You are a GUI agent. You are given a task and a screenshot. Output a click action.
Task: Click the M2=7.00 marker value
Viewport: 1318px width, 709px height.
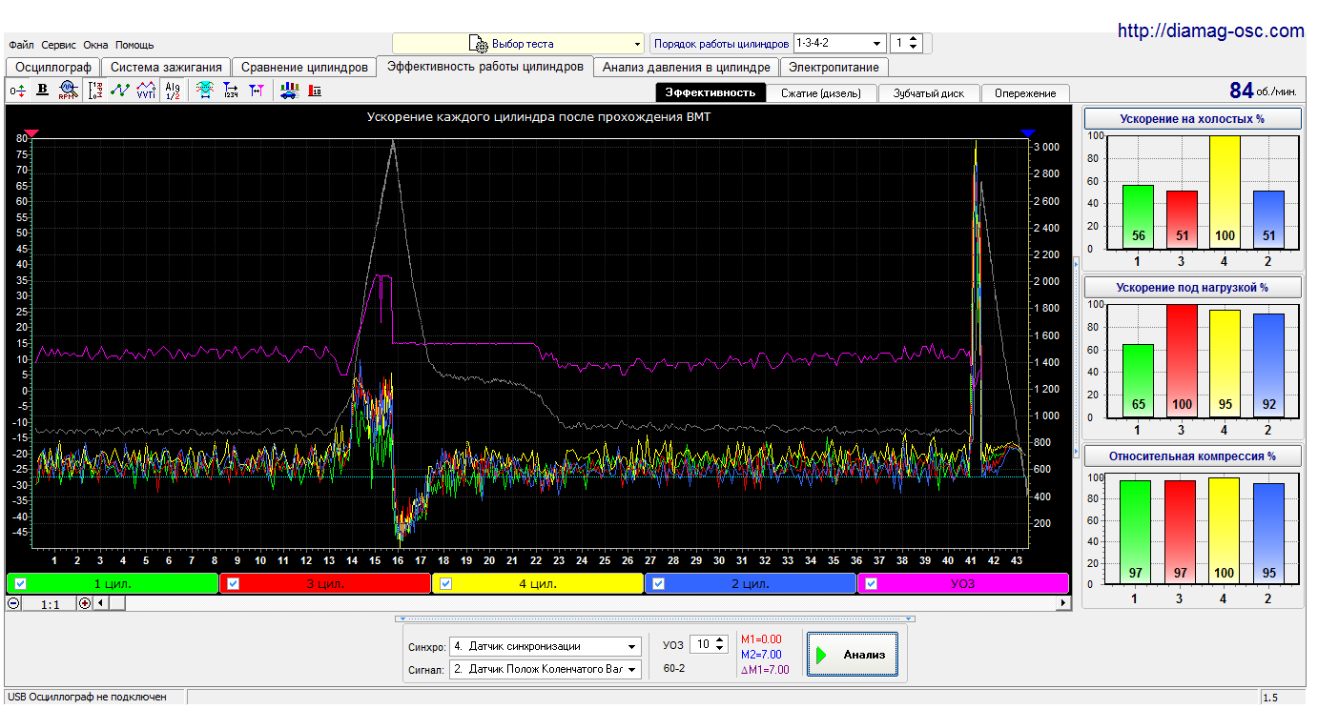pyautogui.click(x=761, y=655)
